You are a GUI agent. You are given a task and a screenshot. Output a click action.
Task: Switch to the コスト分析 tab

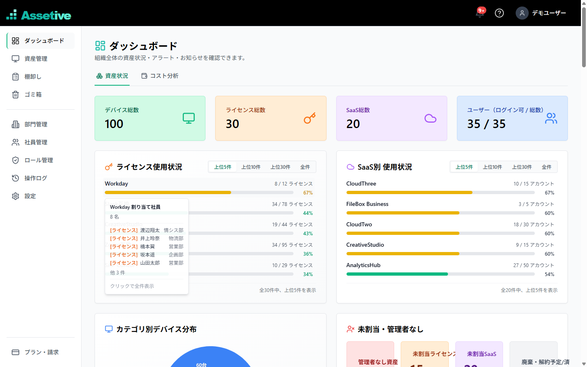pyautogui.click(x=160, y=76)
